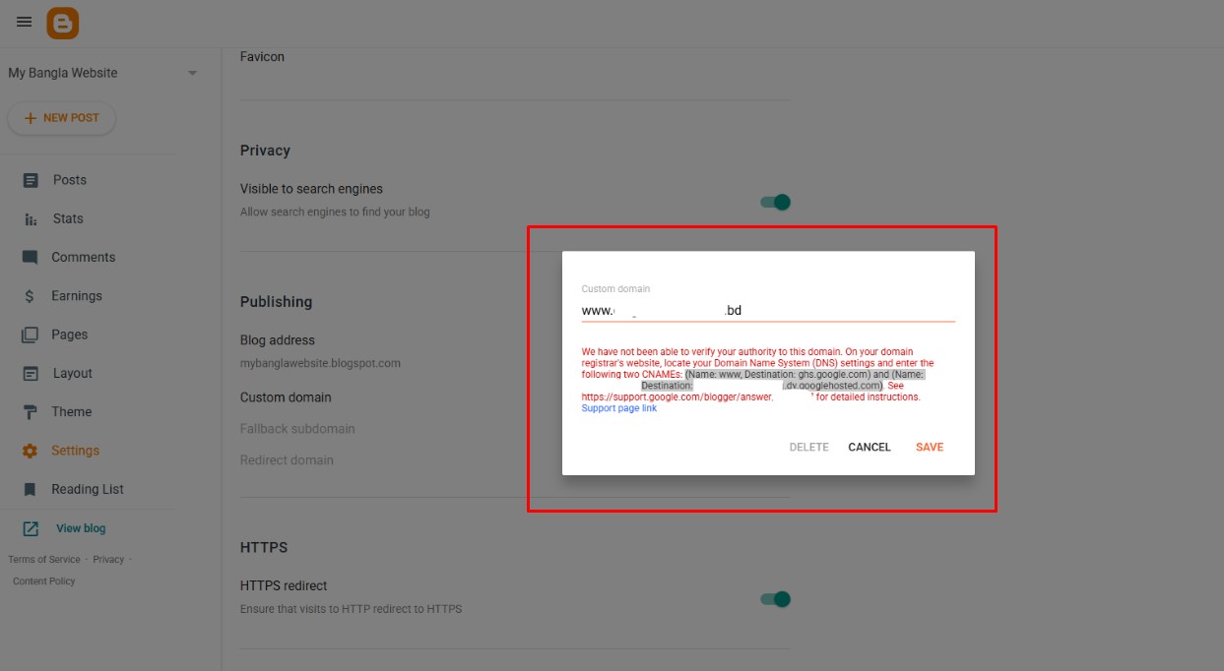Open the Privacy footer link
The width and height of the screenshot is (1224, 671).
point(108,560)
